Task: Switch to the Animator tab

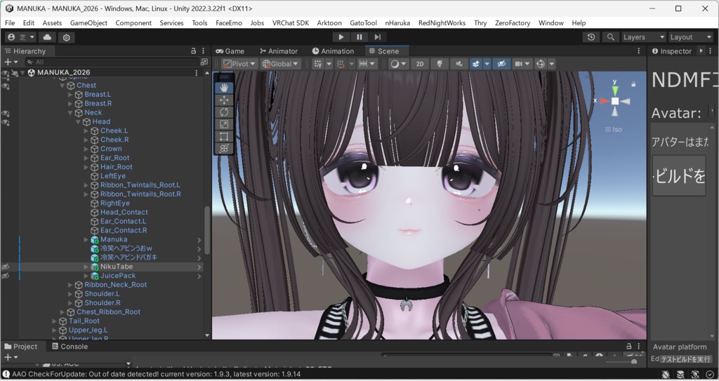Action: (278, 51)
